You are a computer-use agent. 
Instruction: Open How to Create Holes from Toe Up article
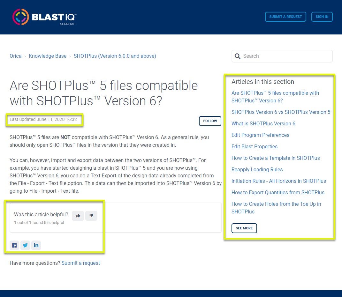[x=276, y=208]
